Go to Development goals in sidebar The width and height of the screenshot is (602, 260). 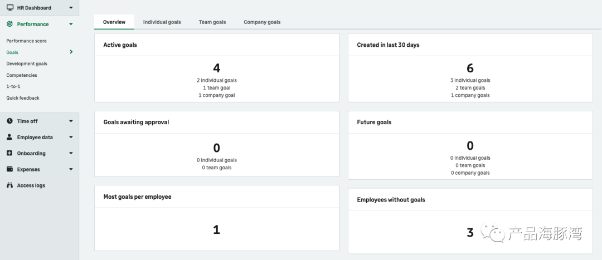pyautogui.click(x=27, y=63)
